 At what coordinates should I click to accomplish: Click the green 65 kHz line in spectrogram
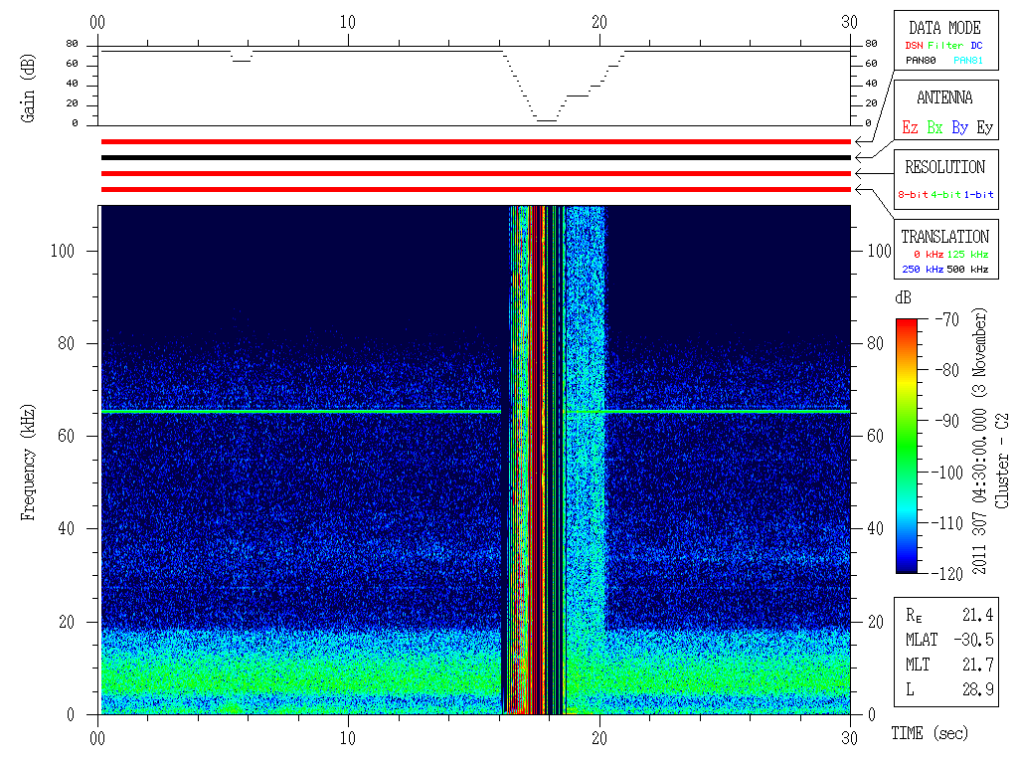[298, 411]
